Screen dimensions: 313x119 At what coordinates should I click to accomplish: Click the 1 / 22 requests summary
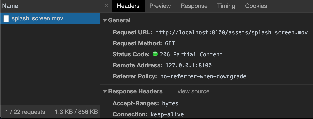pos(25,112)
